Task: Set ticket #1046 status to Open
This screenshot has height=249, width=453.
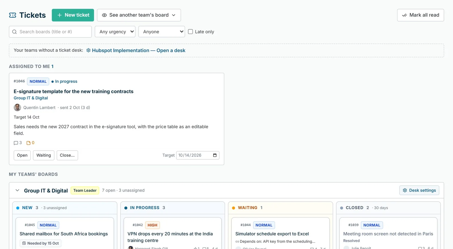Action: click(x=22, y=155)
